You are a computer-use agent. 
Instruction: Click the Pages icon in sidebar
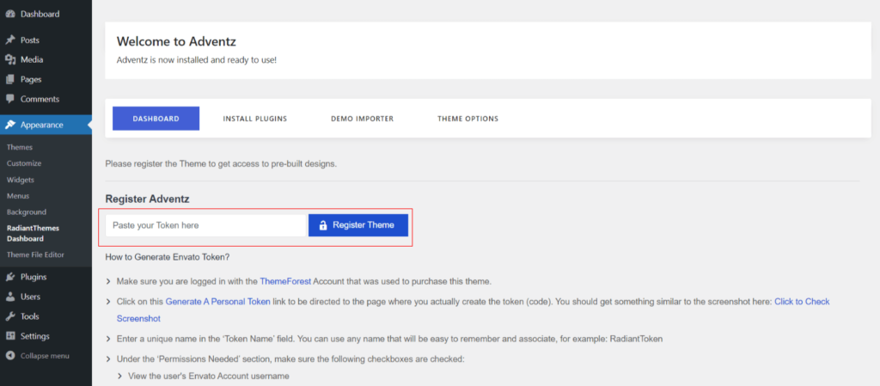point(10,80)
